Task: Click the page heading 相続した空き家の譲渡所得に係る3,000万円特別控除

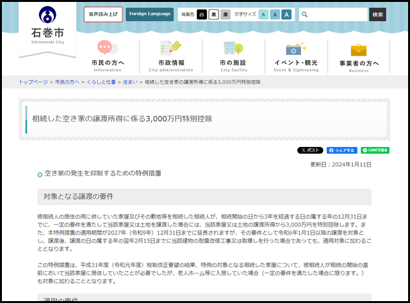Action: (122, 119)
